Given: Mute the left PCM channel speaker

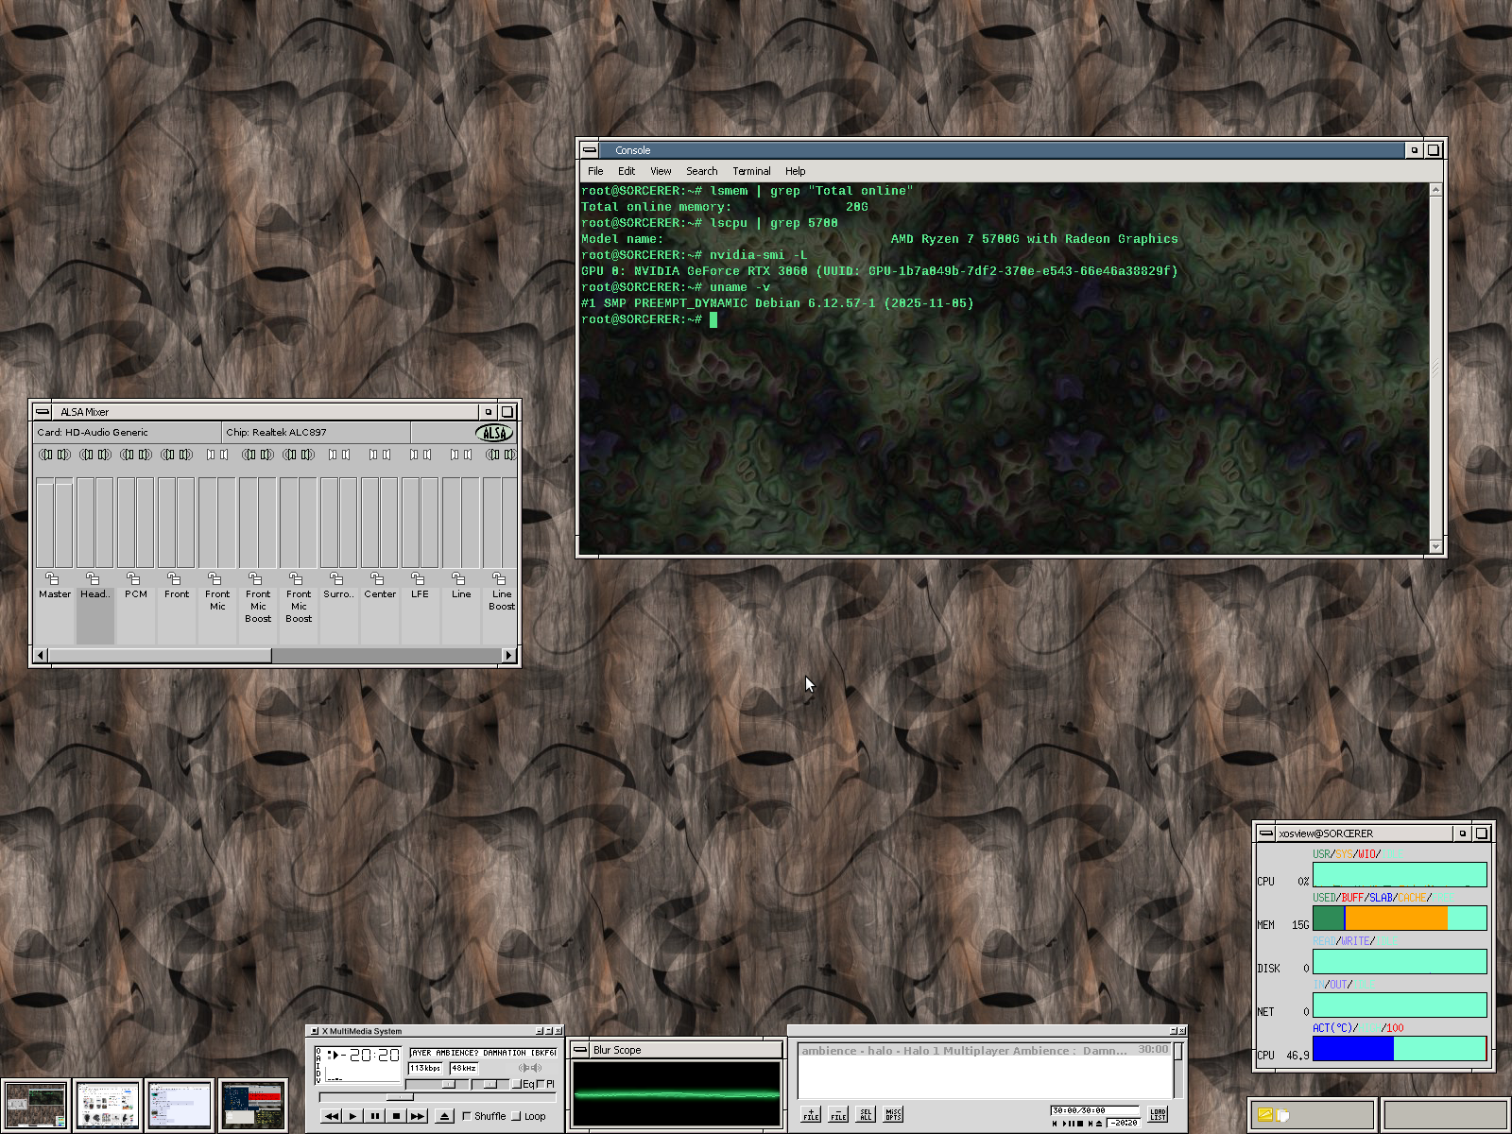Looking at the screenshot, I should click(x=127, y=455).
